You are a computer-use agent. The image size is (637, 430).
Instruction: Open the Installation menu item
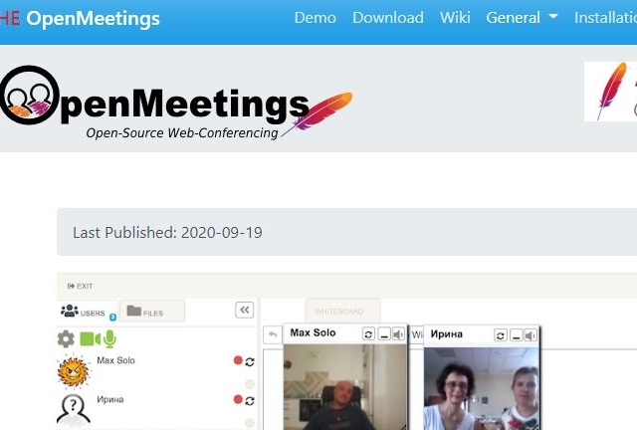coord(605,18)
